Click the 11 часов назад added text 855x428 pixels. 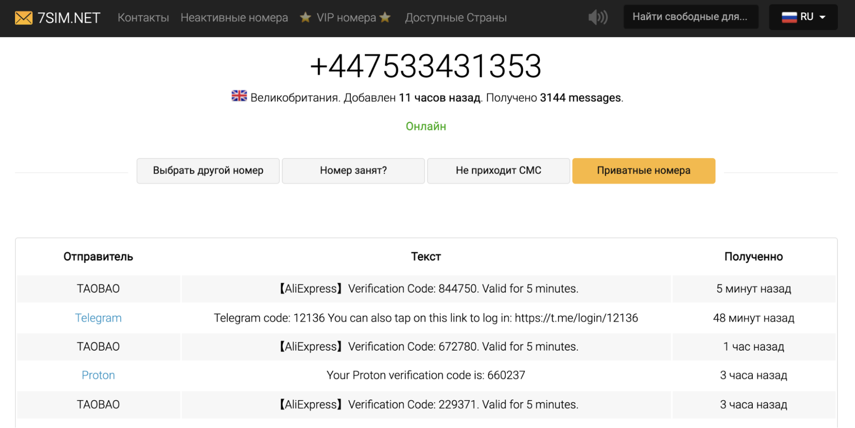pyautogui.click(x=440, y=98)
